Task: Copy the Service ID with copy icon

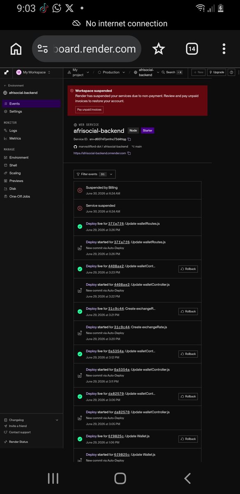Action: click(129, 140)
